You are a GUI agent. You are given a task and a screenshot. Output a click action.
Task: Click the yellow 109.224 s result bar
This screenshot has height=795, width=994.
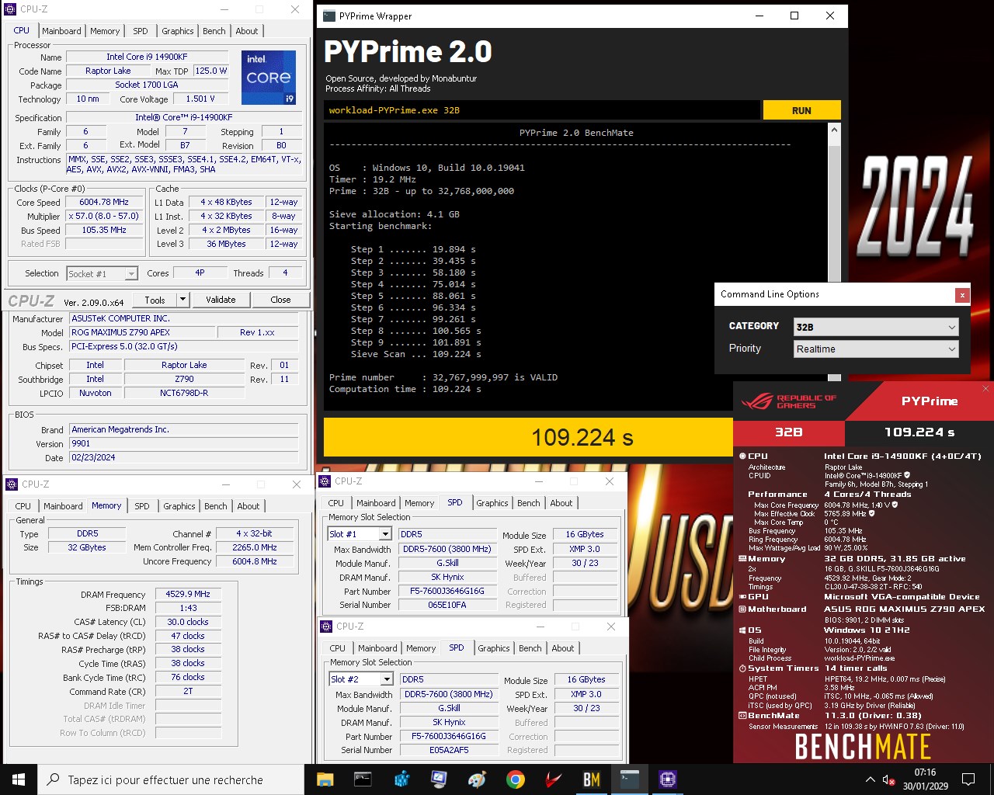[x=528, y=437]
